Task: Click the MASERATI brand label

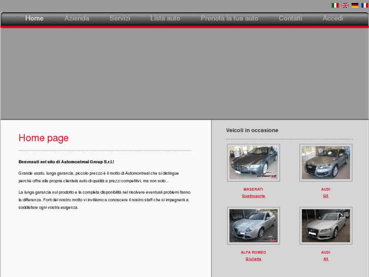Action: pos(253,189)
